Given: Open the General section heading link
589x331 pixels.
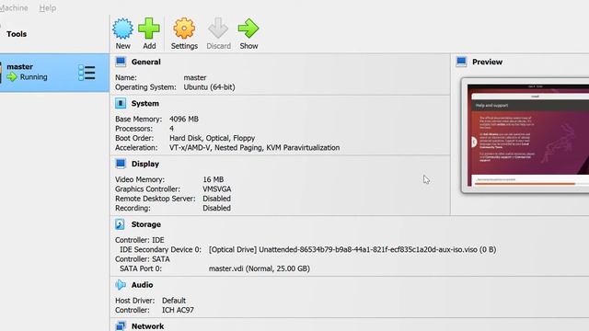Looking at the screenshot, I should (x=145, y=62).
